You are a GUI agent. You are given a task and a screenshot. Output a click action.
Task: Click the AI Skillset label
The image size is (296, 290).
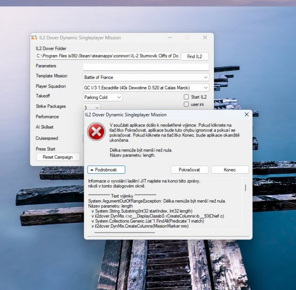coord(44,127)
